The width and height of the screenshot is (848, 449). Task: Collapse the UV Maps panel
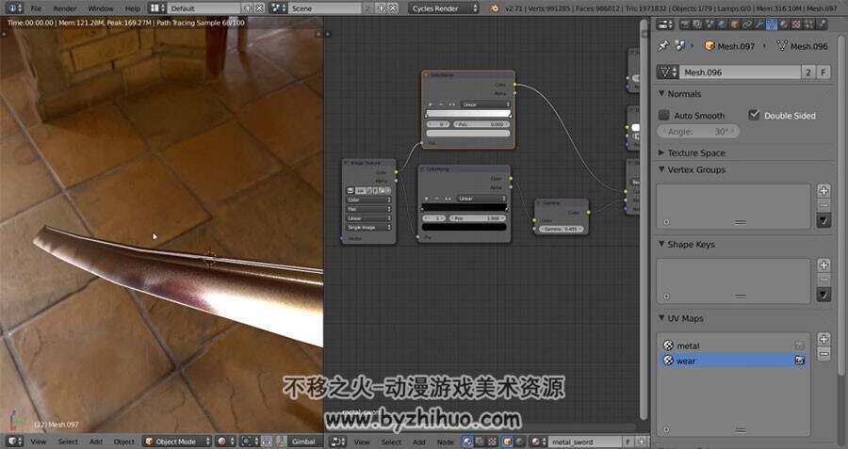coord(660,318)
